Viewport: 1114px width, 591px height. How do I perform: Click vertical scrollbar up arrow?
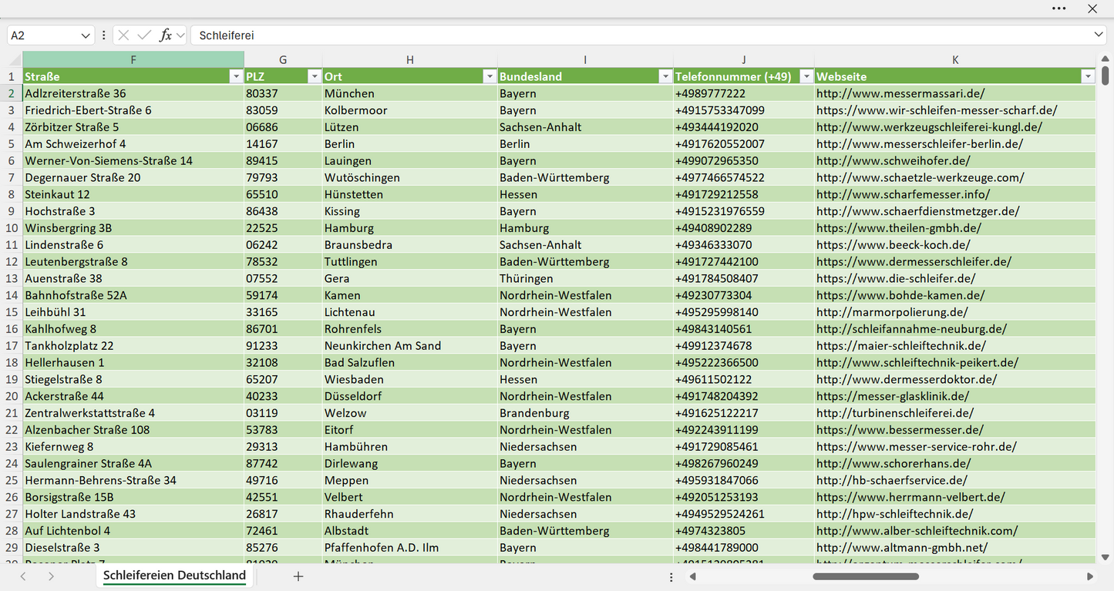coord(1106,59)
